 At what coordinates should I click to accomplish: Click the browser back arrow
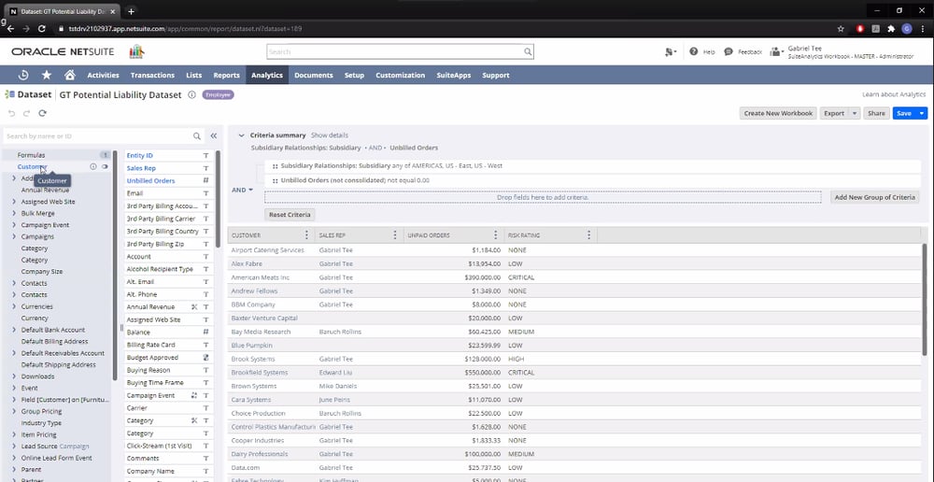coord(10,29)
